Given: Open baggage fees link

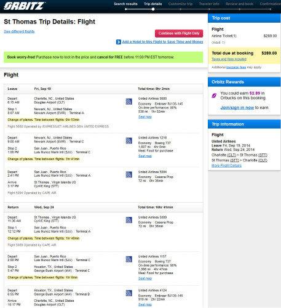Looking at the screenshot, I should point(236,67).
